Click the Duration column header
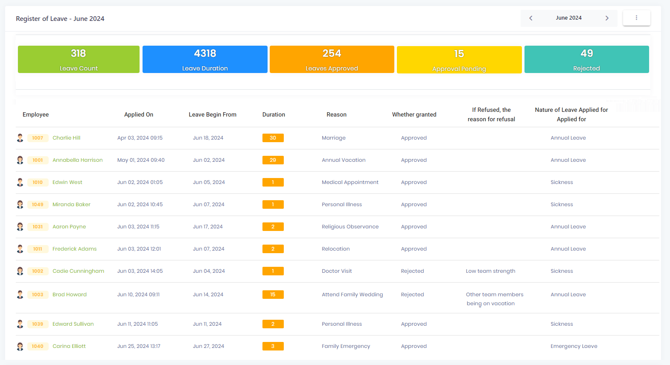Screen dimensions: 670x365 click(274, 114)
